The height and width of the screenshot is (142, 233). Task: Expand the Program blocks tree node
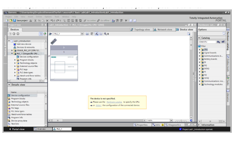15,60
